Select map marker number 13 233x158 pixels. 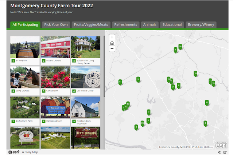point(207,103)
